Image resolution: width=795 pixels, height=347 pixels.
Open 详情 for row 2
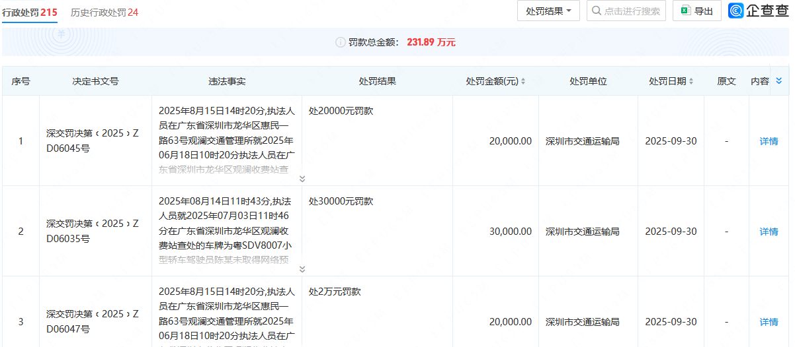pyautogui.click(x=769, y=232)
